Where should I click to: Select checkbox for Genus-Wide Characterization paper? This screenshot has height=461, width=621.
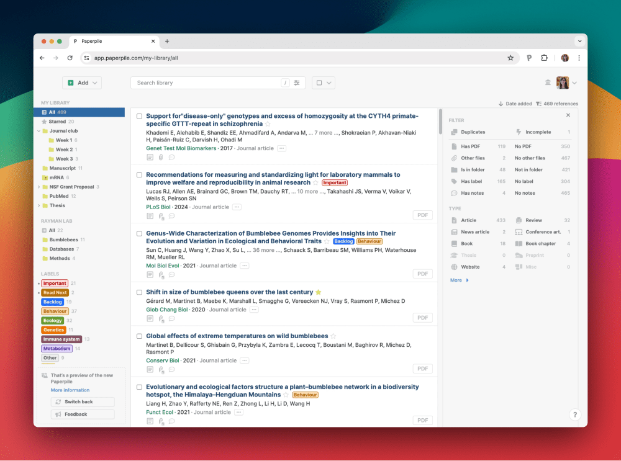[x=139, y=234]
